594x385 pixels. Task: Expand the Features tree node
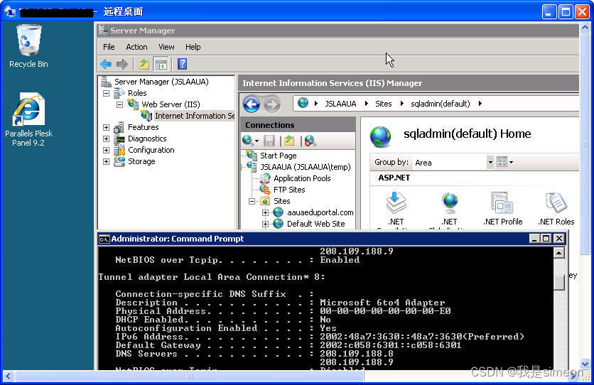click(106, 128)
